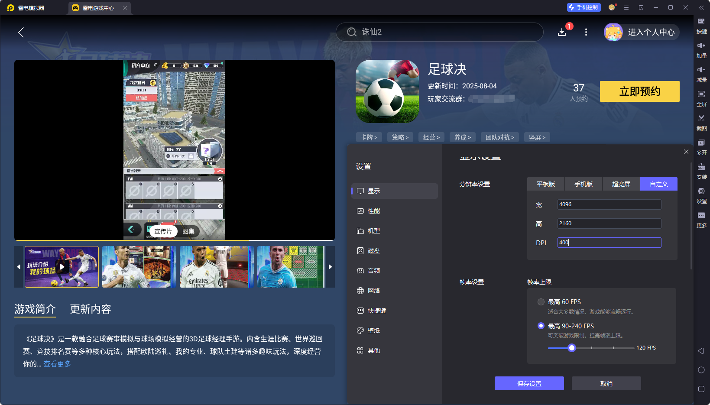Click the 卡牌 tag

(x=369, y=137)
